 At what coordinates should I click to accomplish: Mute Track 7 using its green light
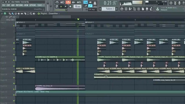pyautogui.click(x=14, y=60)
